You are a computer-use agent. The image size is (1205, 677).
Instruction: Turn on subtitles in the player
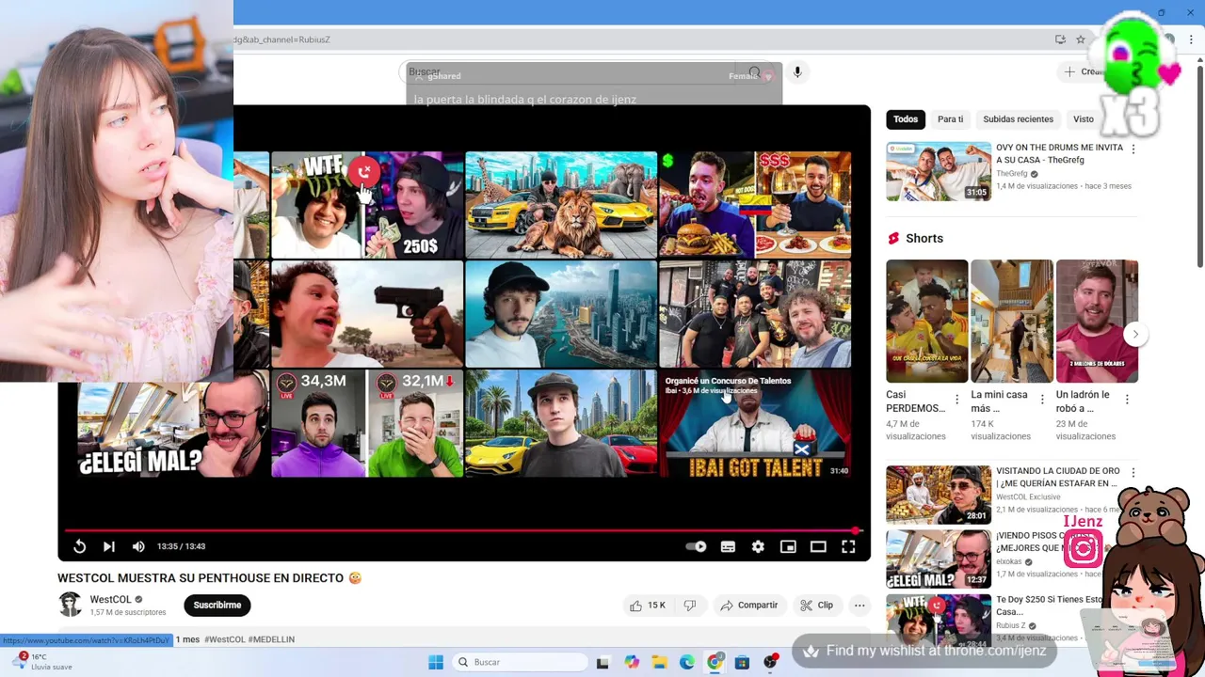[728, 546]
